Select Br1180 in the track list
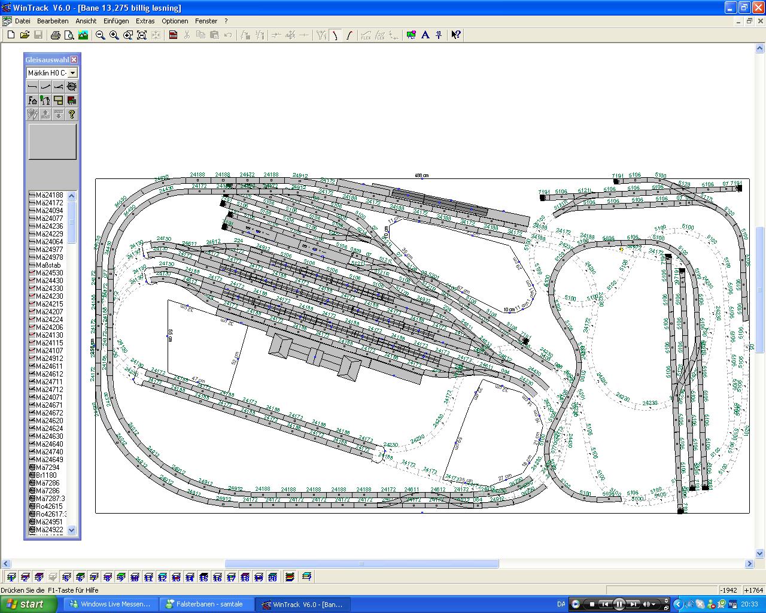The image size is (766, 613). pos(47,475)
